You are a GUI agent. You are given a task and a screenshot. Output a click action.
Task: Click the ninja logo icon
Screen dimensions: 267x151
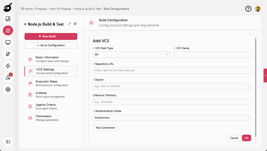point(8,8)
